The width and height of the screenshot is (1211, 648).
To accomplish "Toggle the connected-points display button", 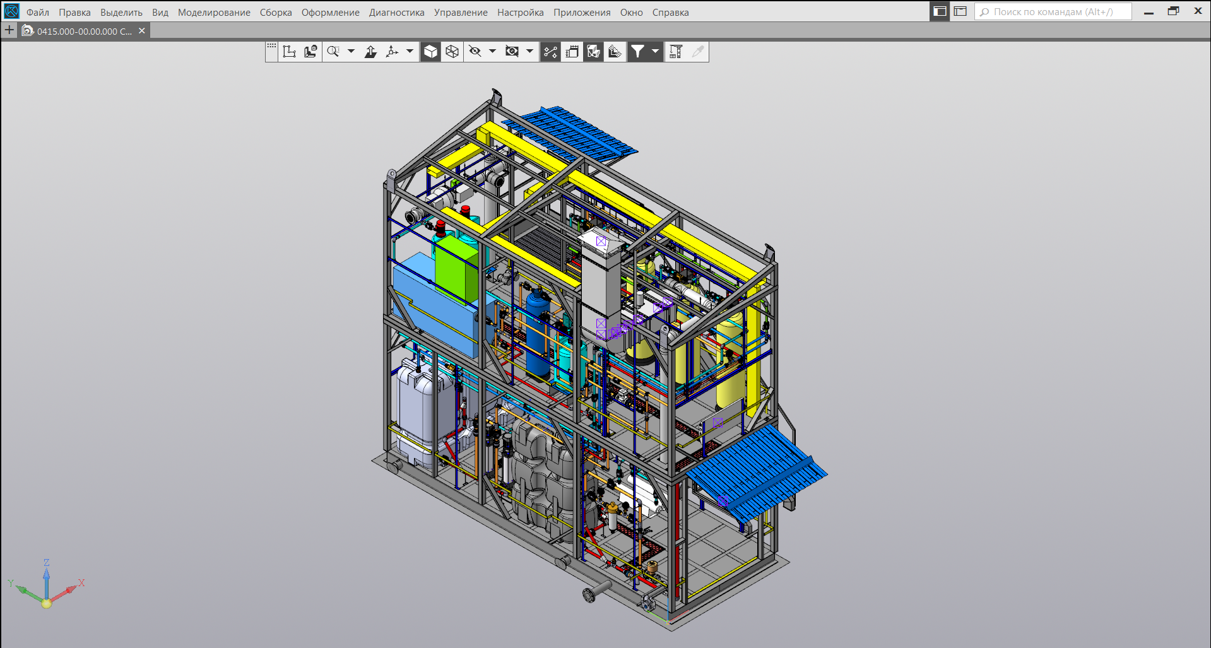I will 550,52.
